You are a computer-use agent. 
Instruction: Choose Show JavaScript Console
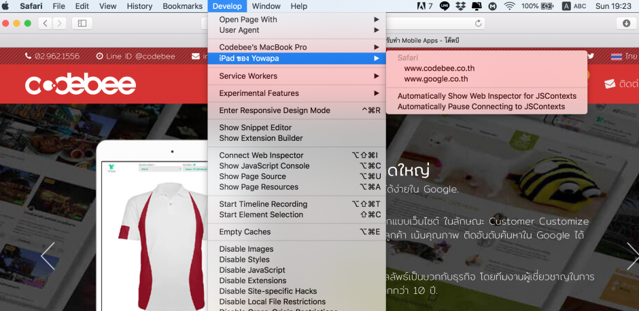pos(296,165)
